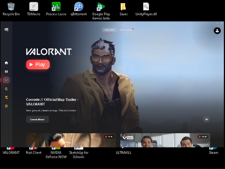
Task: Click 'New ground, classic energy' description text
Action: click(x=51, y=110)
